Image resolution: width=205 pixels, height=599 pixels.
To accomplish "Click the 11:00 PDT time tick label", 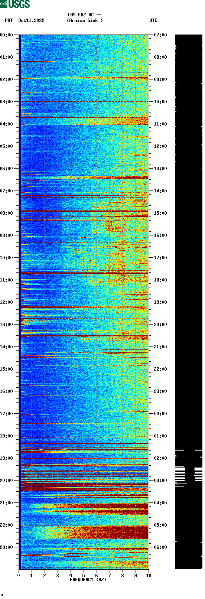I will (x=7, y=280).
